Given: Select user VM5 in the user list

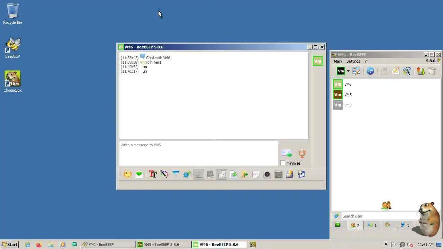Looking at the screenshot, I should point(386,95).
